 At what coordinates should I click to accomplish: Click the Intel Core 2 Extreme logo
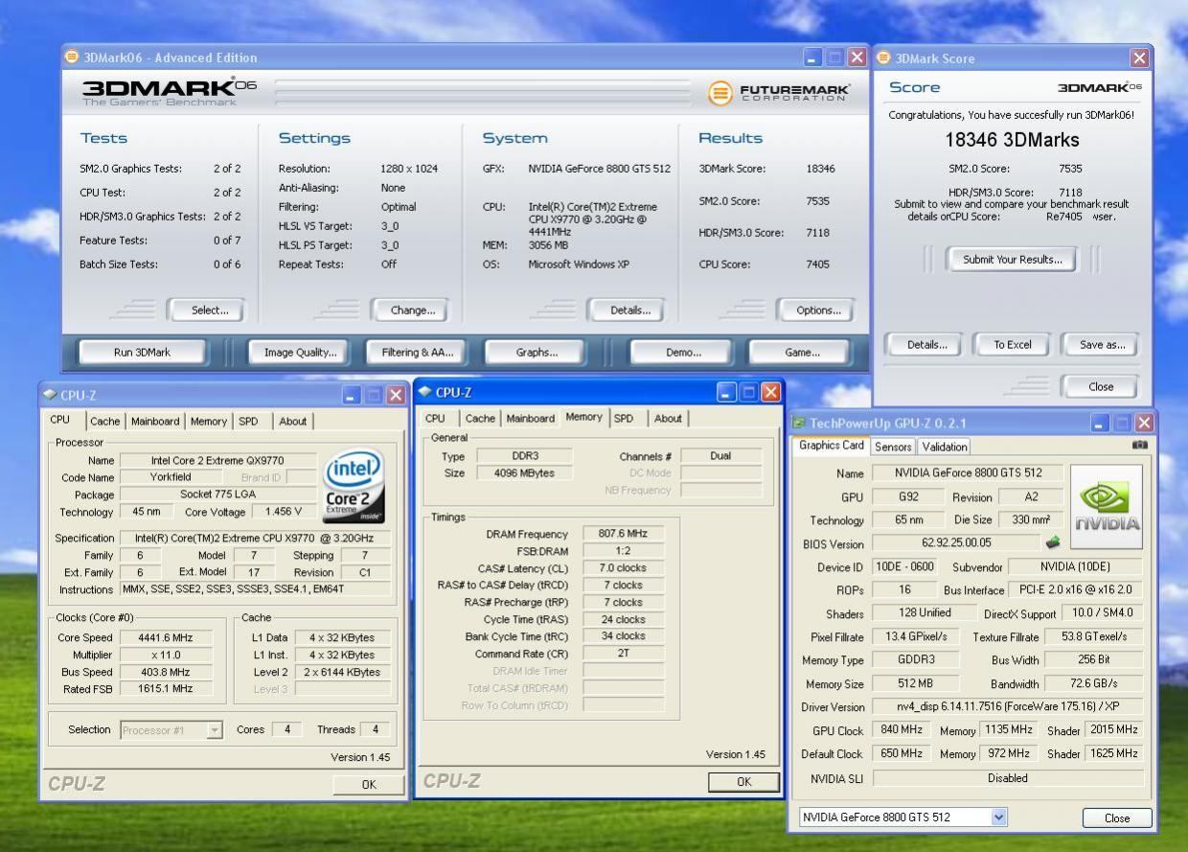tap(354, 486)
